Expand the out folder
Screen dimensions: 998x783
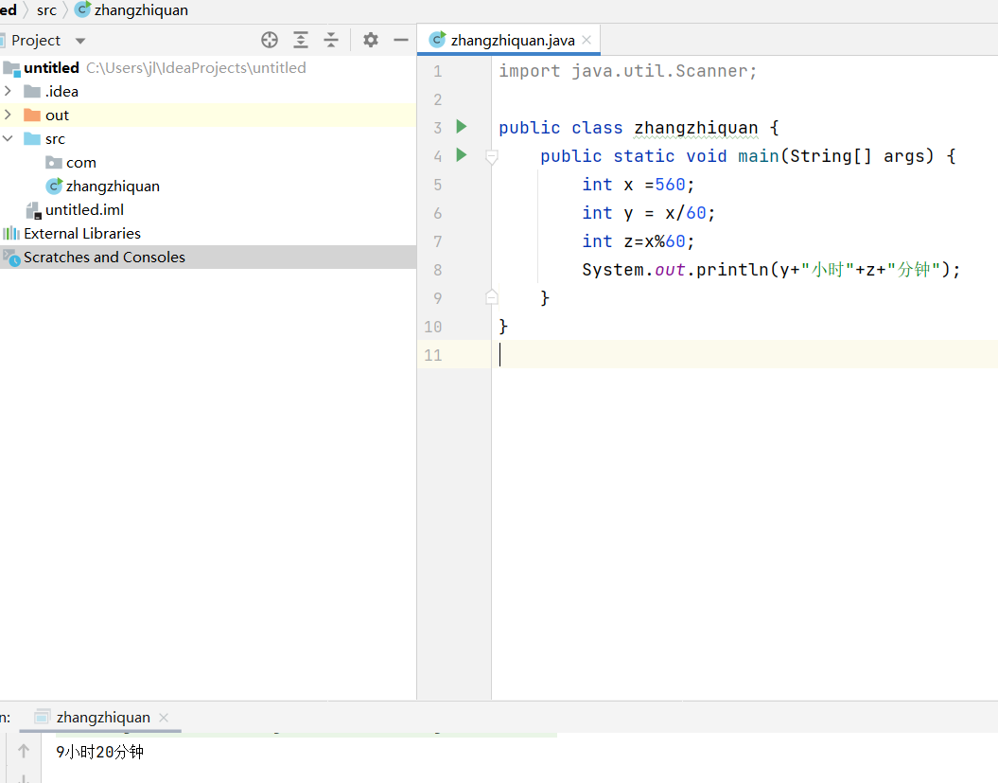tap(9, 116)
